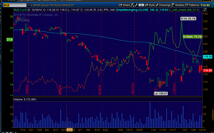The image size is (214, 133).
Task: Click the flask icon beside Studies
Action: click(173, 5)
